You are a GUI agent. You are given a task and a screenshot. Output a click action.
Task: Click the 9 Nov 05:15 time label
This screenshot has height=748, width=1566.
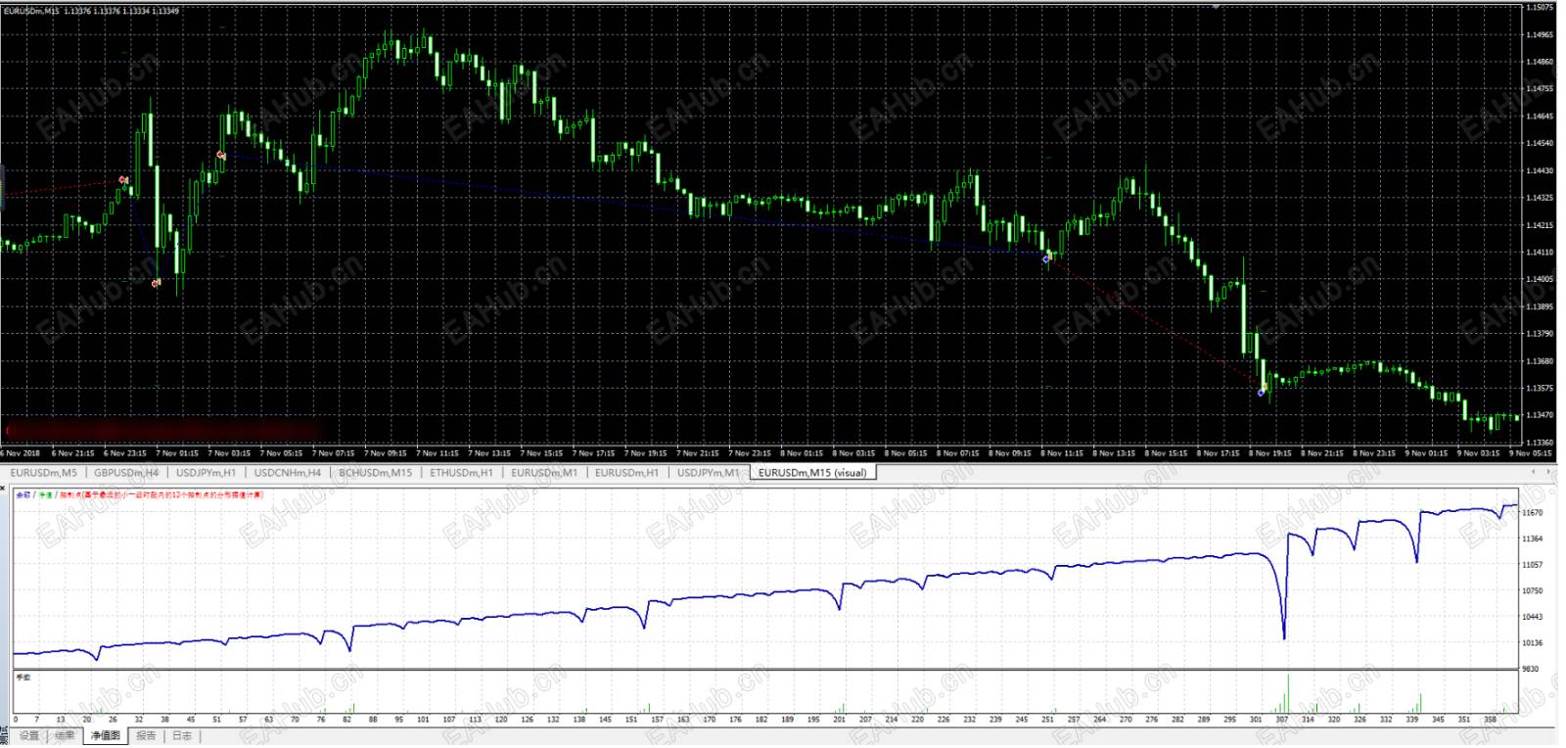point(1531,453)
